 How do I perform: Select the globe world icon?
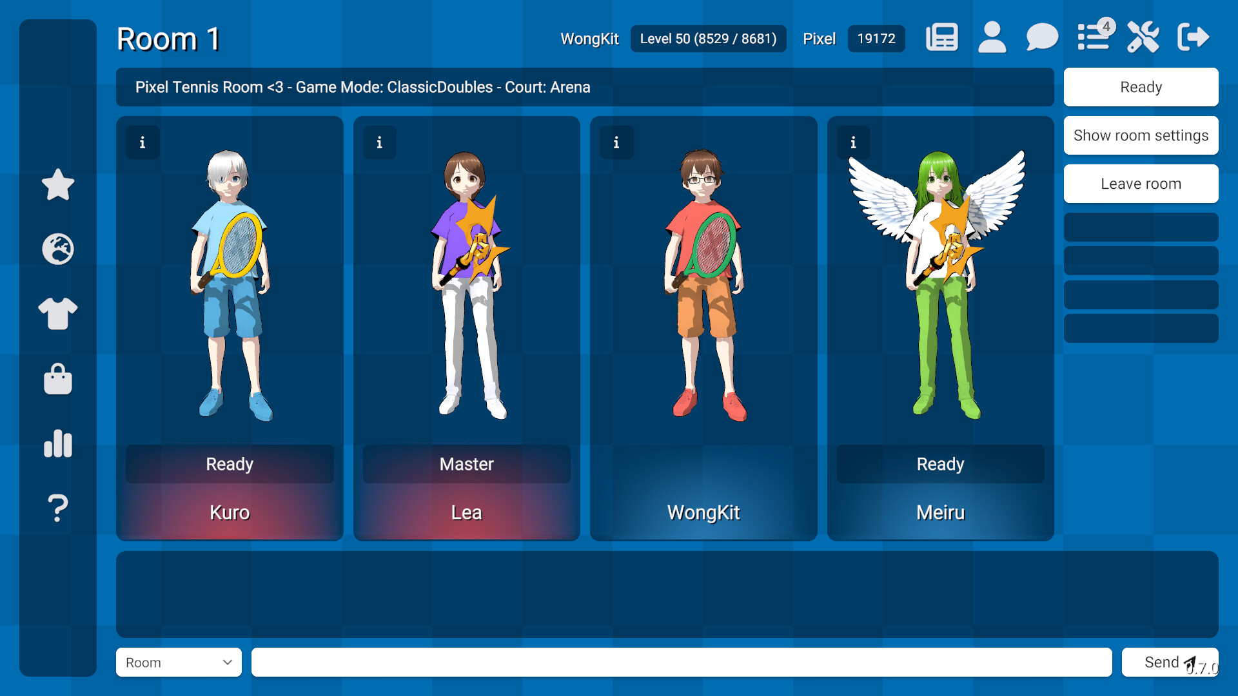(x=58, y=249)
